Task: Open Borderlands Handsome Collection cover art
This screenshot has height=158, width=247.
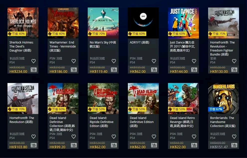Action: (x=224, y=98)
